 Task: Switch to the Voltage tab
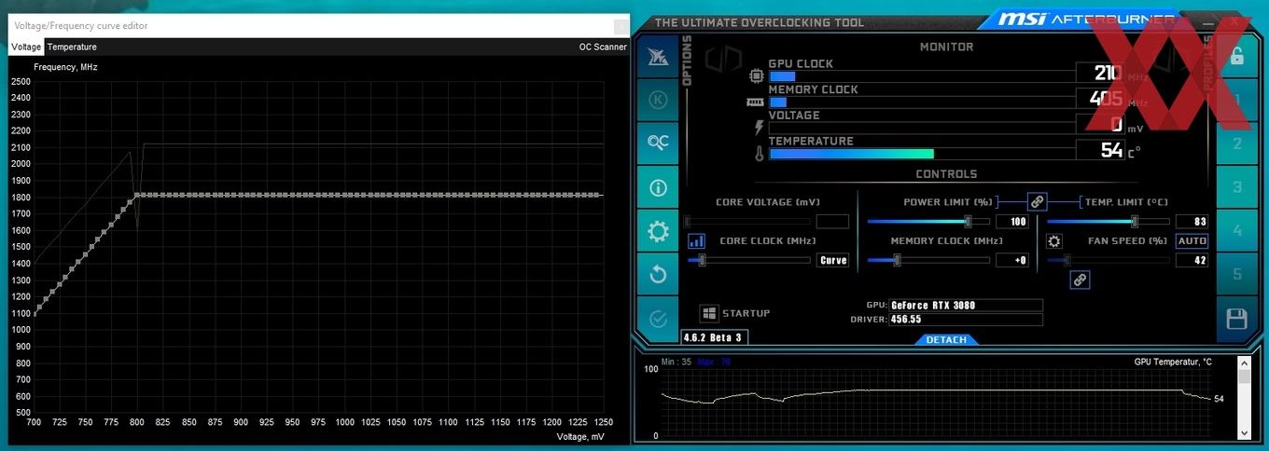[26, 48]
